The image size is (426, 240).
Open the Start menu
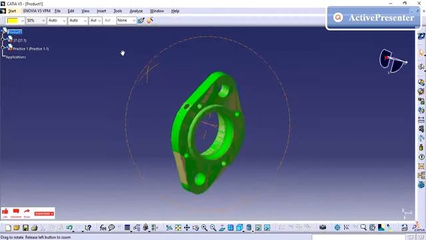coord(12,11)
